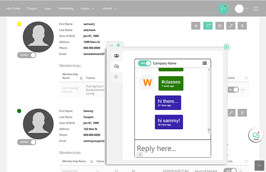Toggle ACTIVE switch for Sammy
266x172 pixels.
pos(27,142)
